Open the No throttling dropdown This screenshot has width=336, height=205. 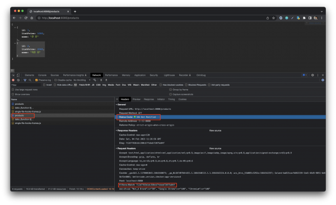(82, 80)
